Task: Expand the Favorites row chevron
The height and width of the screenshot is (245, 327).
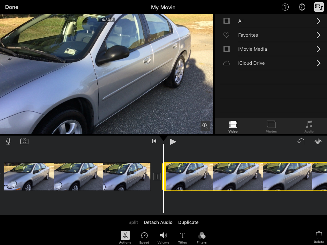Action: [318, 35]
